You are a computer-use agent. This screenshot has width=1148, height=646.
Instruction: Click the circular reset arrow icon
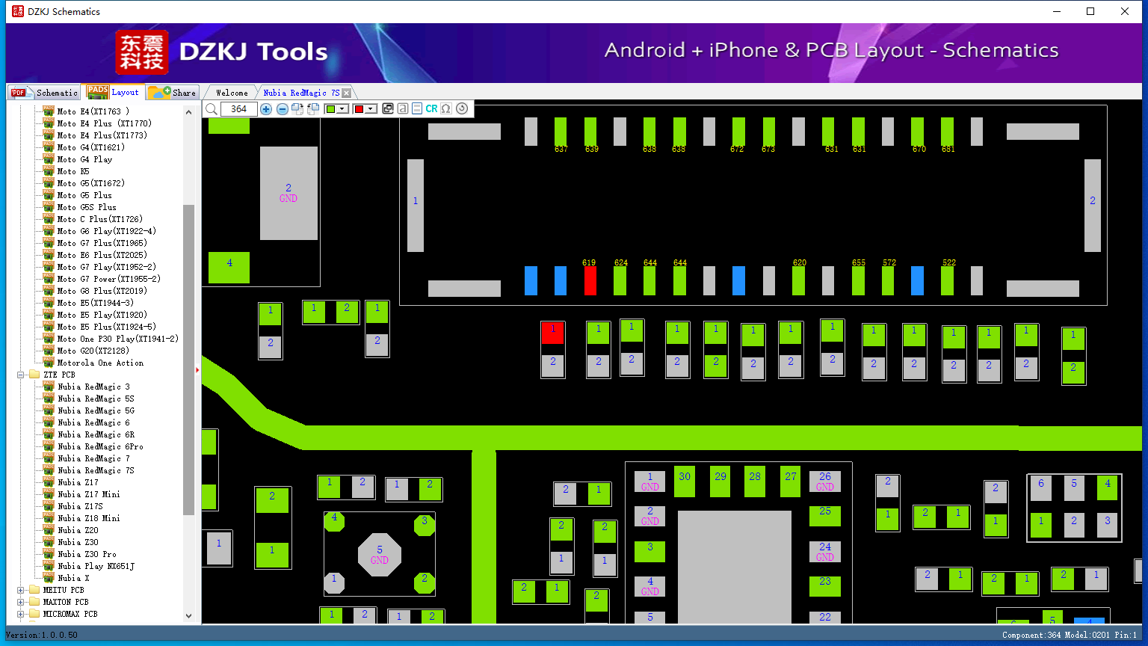(x=462, y=109)
